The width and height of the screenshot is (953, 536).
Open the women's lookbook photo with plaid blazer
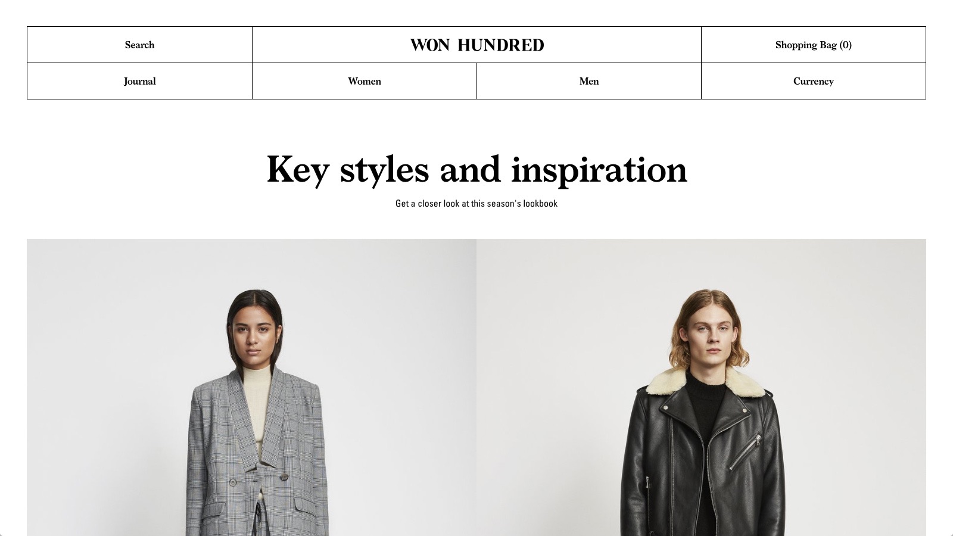coord(251,387)
